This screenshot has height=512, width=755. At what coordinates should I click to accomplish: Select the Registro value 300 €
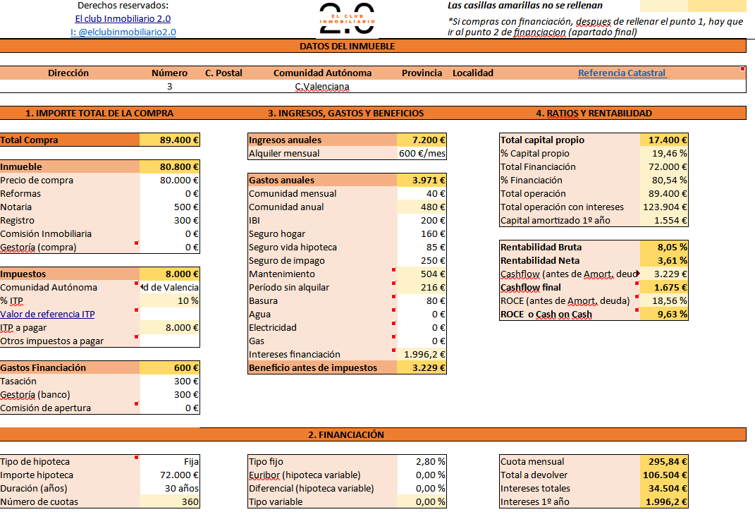(169, 221)
